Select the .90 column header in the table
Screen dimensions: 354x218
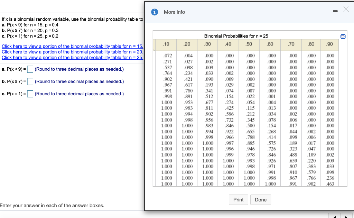[x=329, y=44]
